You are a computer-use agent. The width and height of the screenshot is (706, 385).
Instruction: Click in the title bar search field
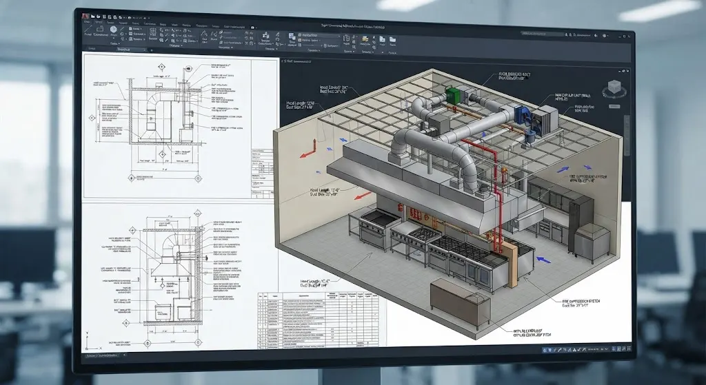pos(542,34)
